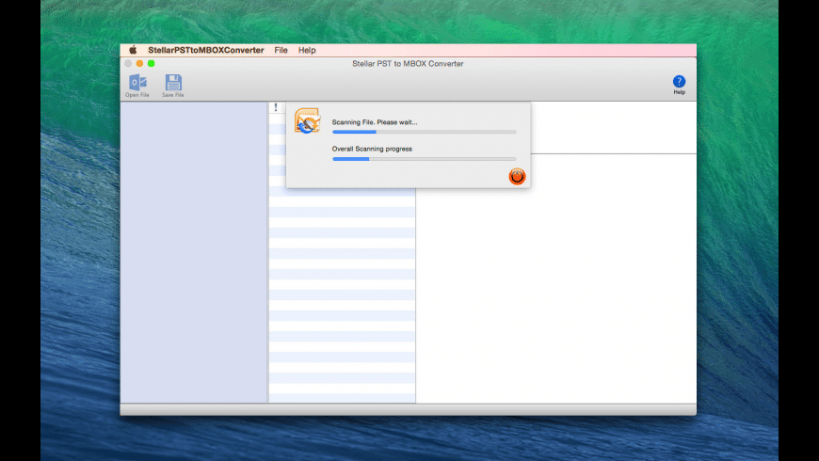Image resolution: width=819 pixels, height=461 pixels.
Task: Open the File menu
Action: (x=281, y=50)
